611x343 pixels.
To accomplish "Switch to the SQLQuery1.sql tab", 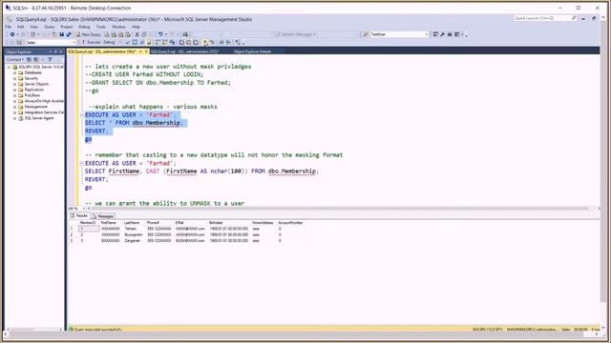I will [184, 51].
